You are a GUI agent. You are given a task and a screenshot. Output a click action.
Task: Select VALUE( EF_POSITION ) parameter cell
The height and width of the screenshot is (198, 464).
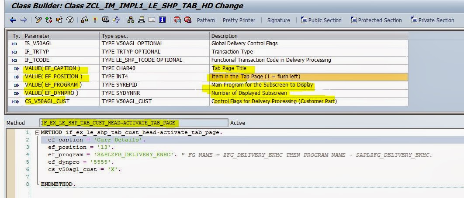tap(61, 77)
